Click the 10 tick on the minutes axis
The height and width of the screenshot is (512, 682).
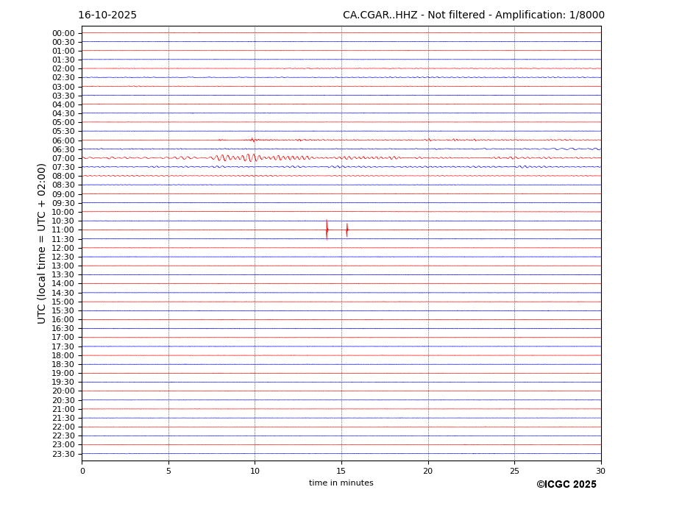click(255, 471)
